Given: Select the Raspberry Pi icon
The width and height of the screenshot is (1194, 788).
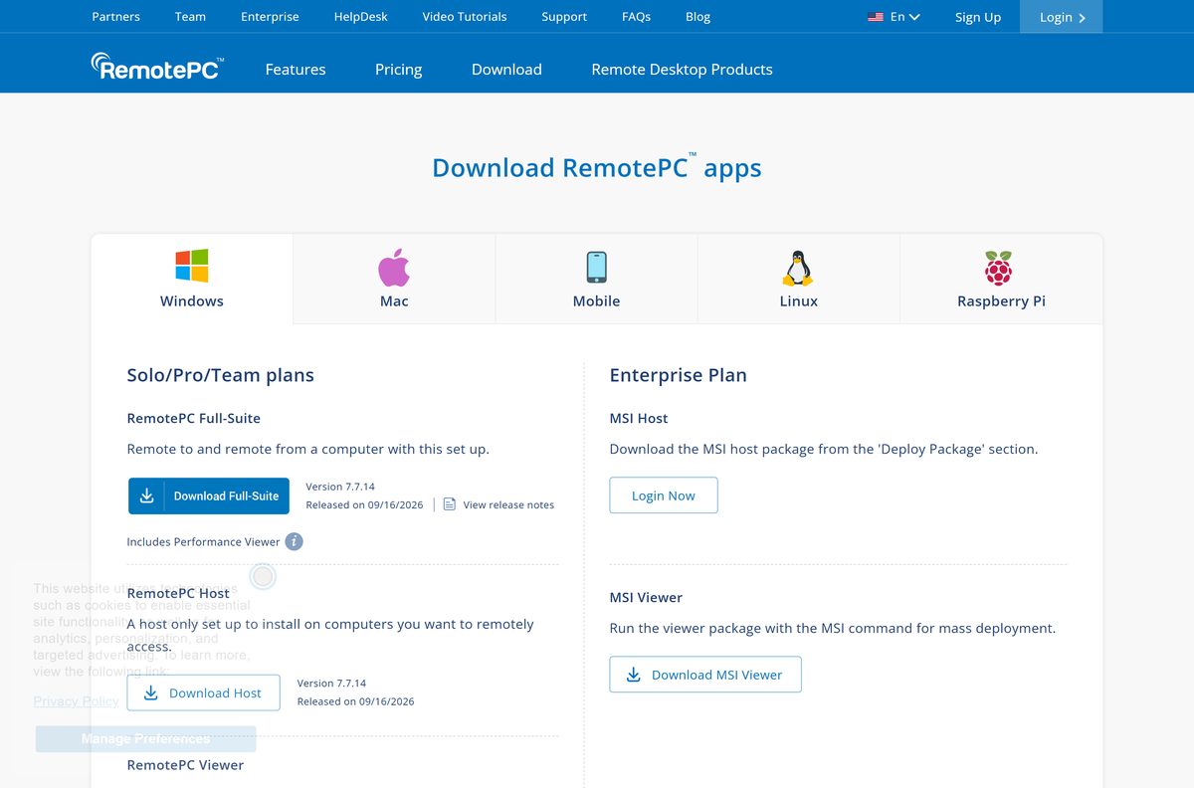Looking at the screenshot, I should coord(999,268).
